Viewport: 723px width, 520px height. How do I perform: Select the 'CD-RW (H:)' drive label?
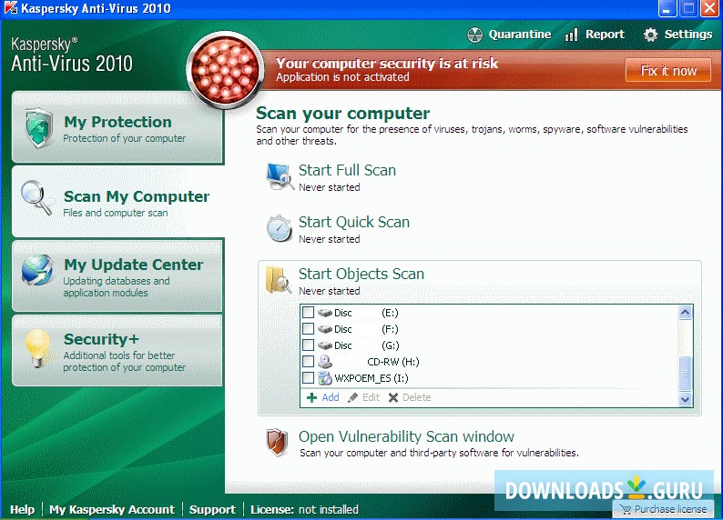(393, 362)
